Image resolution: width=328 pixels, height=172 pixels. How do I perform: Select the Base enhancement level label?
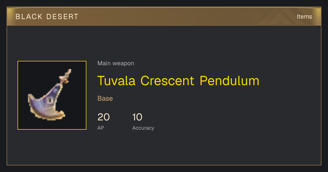(x=105, y=99)
